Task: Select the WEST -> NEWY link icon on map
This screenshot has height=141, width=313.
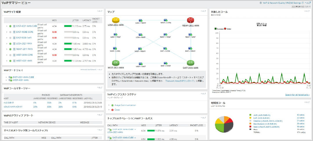Action: 140,48
